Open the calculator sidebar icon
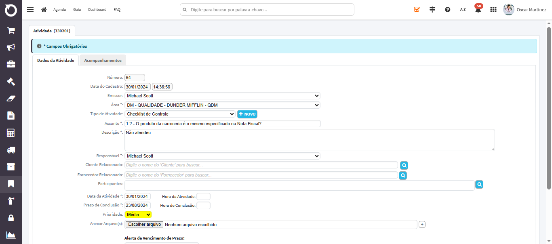Screen dimensions: 552x244 (11, 133)
